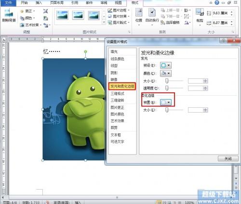Open the ribbon 艺术效果 artistic effects menu

point(31,25)
